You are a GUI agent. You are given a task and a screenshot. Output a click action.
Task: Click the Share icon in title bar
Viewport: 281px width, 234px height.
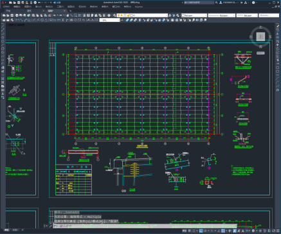(57, 3)
